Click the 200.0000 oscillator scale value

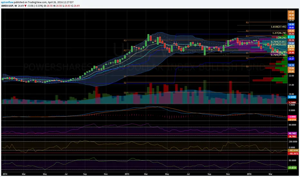pos(293,142)
